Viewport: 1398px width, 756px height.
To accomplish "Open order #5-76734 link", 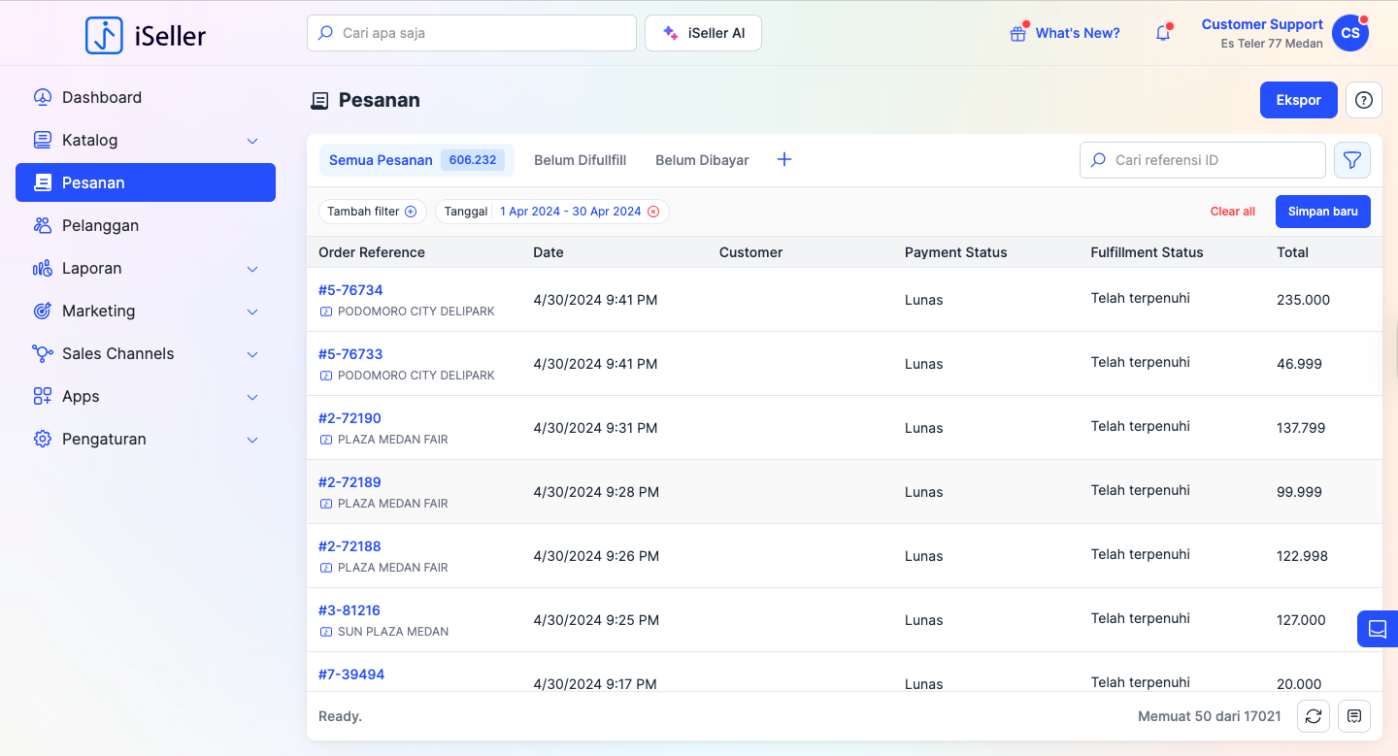I will point(350,290).
